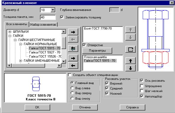Screen dimensions: 175x113
Task: Collapse the ГАЙКИ tree node
Action: coord(10,36)
